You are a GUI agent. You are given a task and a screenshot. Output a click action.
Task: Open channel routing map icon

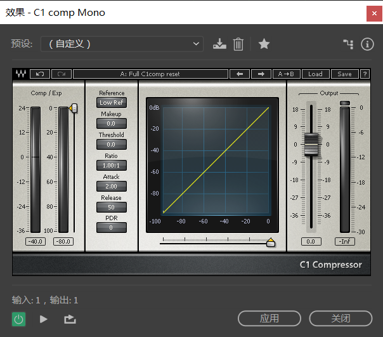coord(348,44)
